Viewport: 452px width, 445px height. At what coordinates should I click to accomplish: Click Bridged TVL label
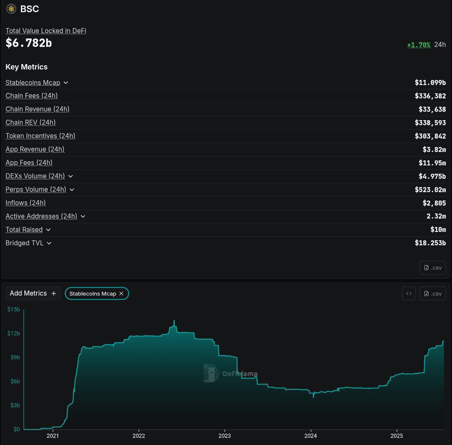[x=24, y=243]
